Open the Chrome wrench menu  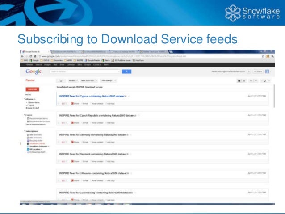click(x=272, y=56)
